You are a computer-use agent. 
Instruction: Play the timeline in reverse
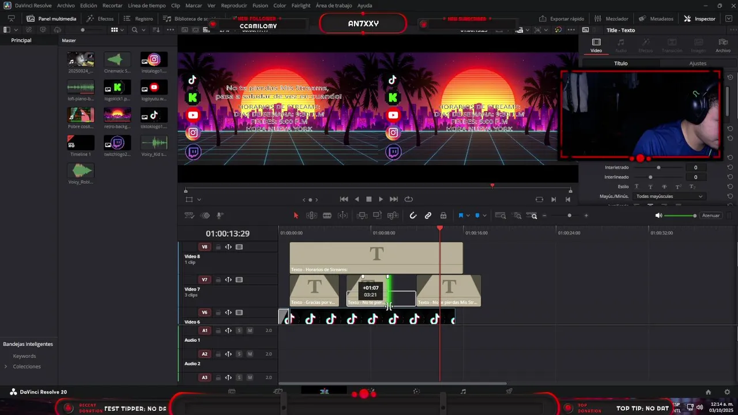pyautogui.click(x=356, y=199)
